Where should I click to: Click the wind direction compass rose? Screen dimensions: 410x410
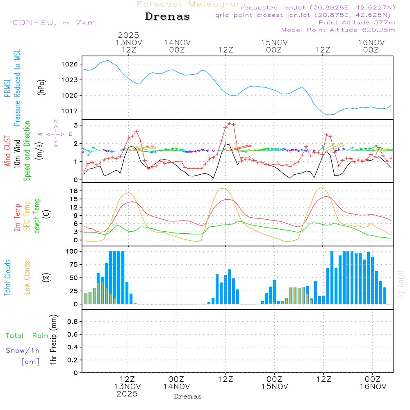55,134
